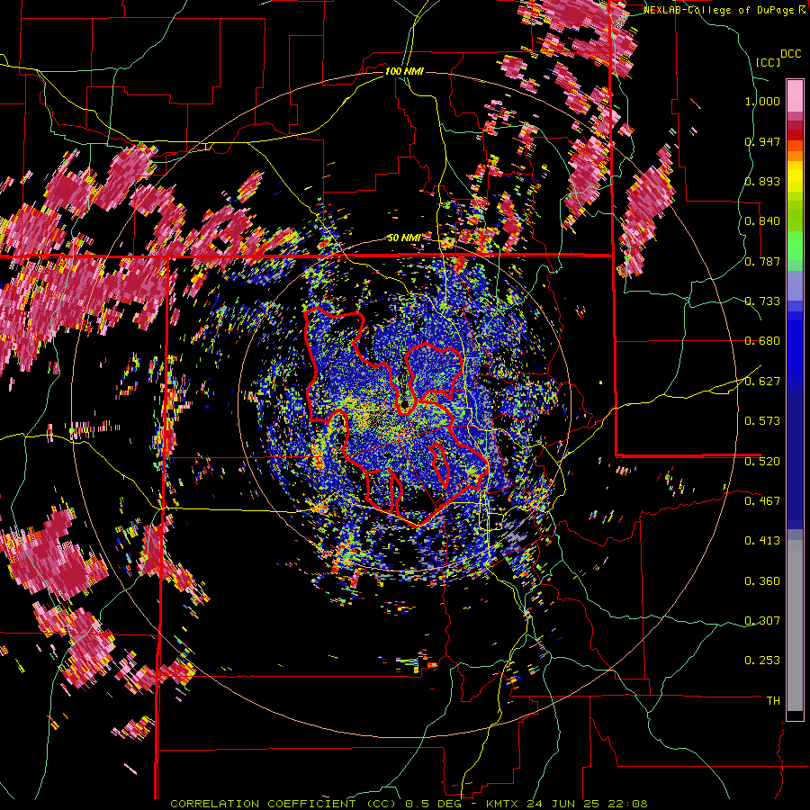This screenshot has height=810, width=810.
Task: Click the 0.573 legend value
Action: (762, 421)
